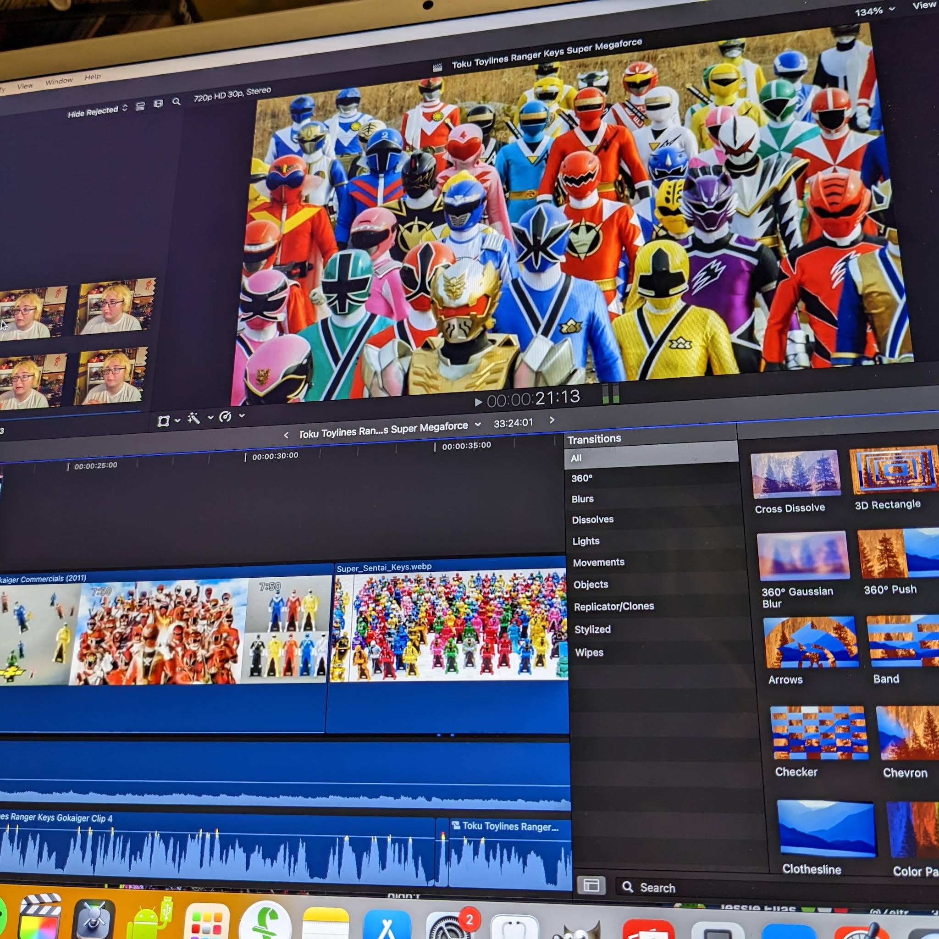Expand the timeline project name dropdown chevron

pos(478,424)
